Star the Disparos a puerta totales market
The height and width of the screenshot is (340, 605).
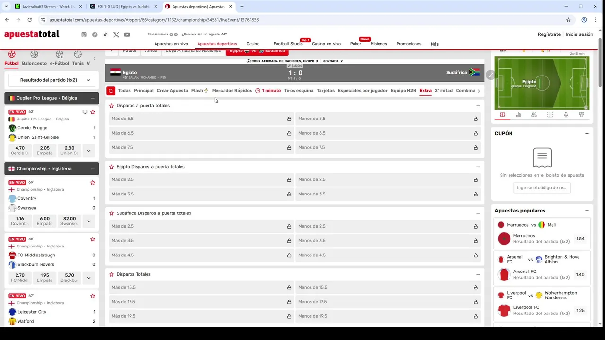pyautogui.click(x=112, y=106)
